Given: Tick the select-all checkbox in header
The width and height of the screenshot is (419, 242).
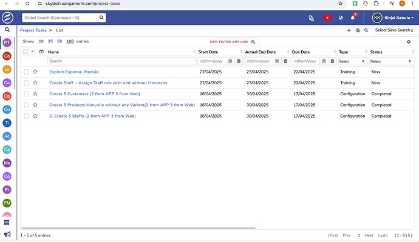Looking at the screenshot, I should 26,52.
